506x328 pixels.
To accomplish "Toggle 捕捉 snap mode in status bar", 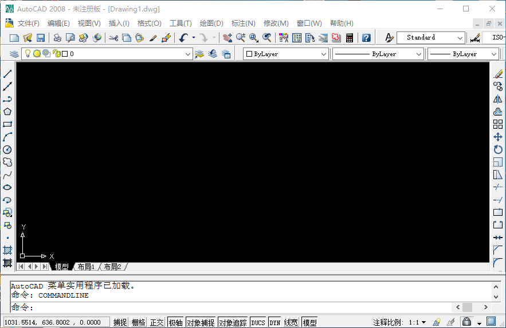I will [x=120, y=322].
